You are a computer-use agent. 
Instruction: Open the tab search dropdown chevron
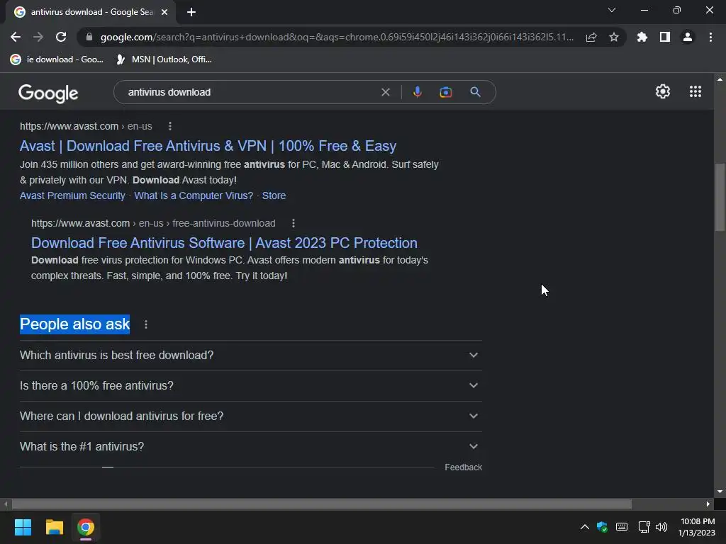pos(612,10)
